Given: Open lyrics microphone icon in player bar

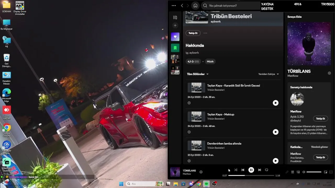Looking at the screenshot, I should (287, 172).
